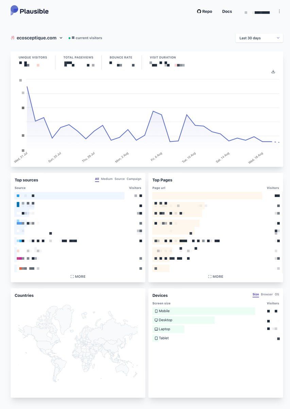The width and height of the screenshot is (290, 409).
Task: Click the current visitors indicator
Action: click(85, 38)
